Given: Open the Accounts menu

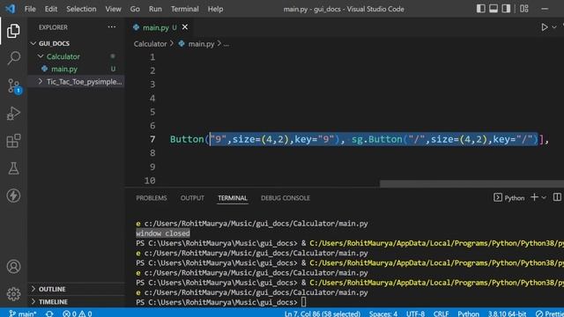Looking at the screenshot, I should (x=13, y=267).
